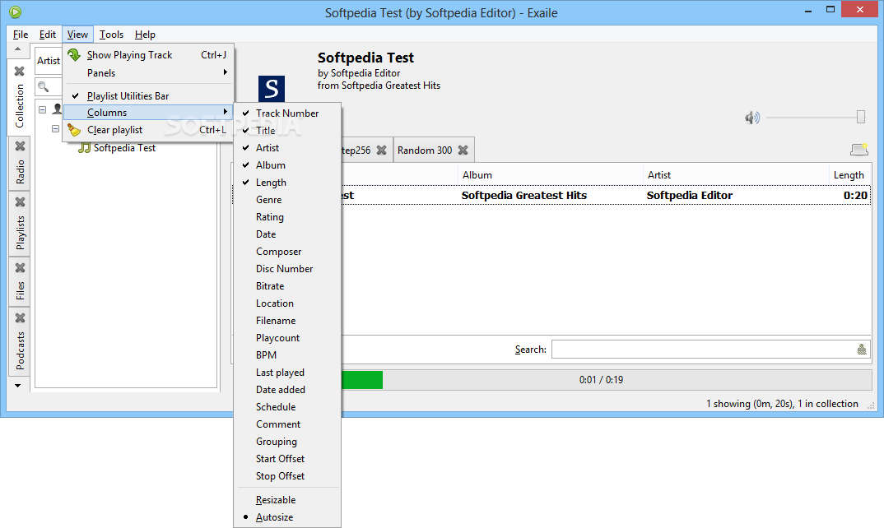The height and width of the screenshot is (528, 884).
Task: Enable the Disc Number column
Action: pyautogui.click(x=287, y=269)
